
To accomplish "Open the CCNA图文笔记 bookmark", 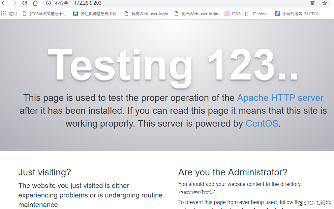I will tap(45, 14).
